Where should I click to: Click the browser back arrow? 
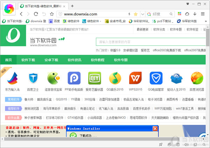pyautogui.click(x=21, y=14)
